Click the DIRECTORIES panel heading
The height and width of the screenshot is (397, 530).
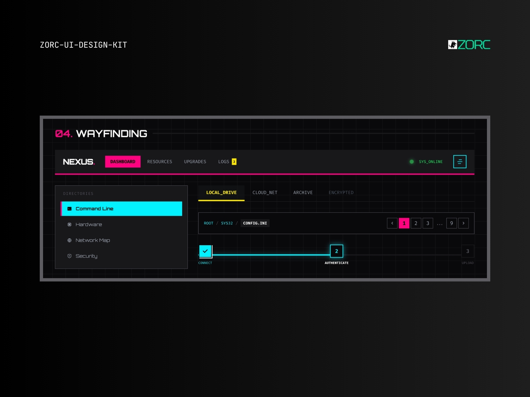(x=78, y=194)
